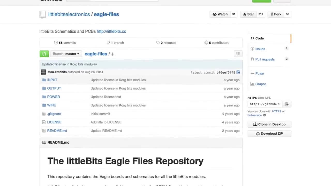The image size is (331, 186).
Task: Click eagle-files breadcrumb next to branch selector
Action: (96, 54)
